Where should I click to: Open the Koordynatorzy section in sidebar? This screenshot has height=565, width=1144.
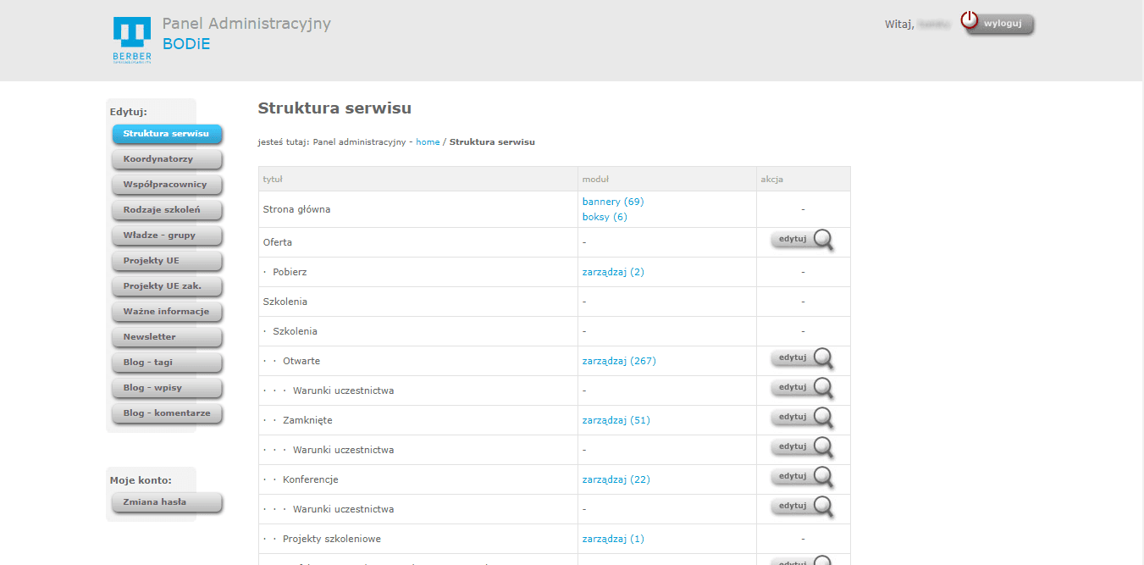[x=167, y=159]
